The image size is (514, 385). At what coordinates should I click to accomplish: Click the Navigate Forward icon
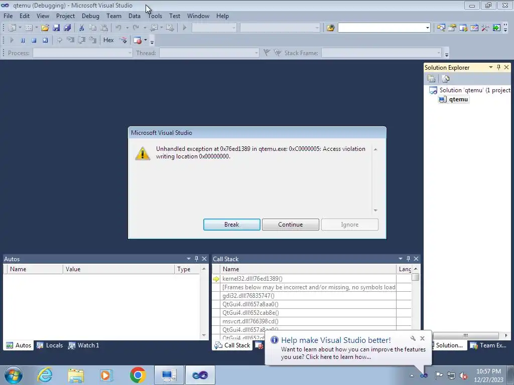[x=170, y=28]
